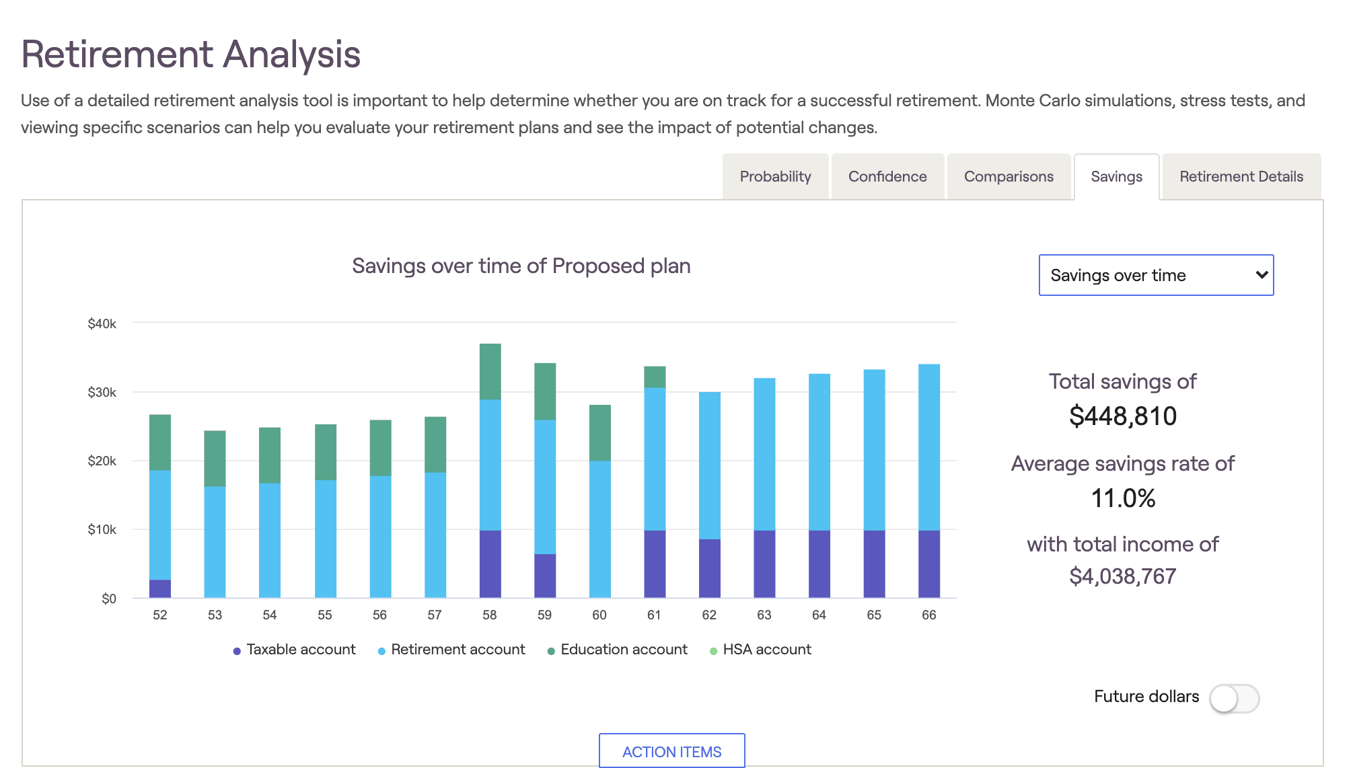Select the Probability tab

point(774,175)
